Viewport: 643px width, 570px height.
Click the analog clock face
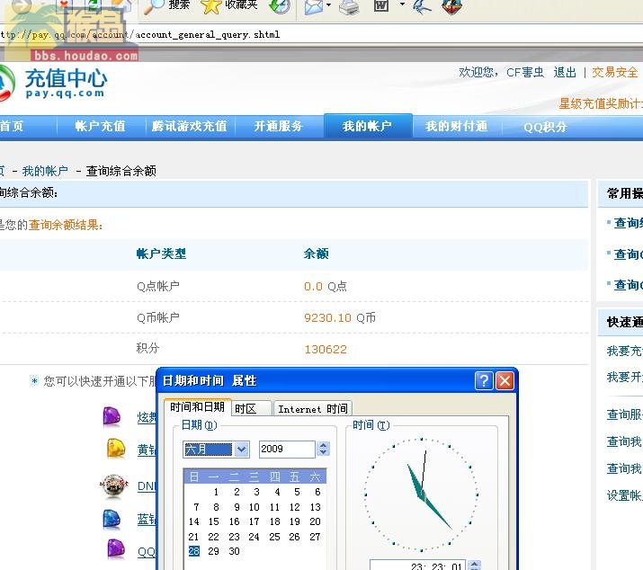click(421, 494)
